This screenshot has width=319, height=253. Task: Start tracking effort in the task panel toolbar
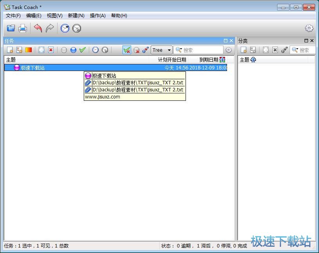[96, 50]
